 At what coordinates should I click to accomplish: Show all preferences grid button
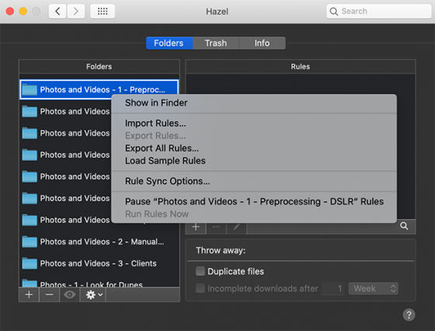point(103,12)
